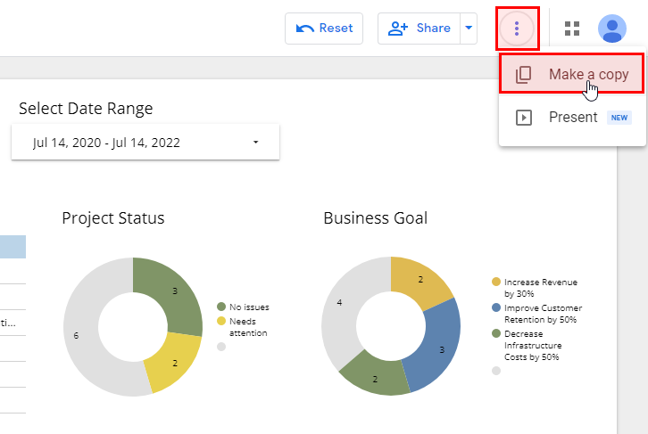Expand the Share dropdown arrow
The image size is (648, 434).
pyautogui.click(x=469, y=29)
